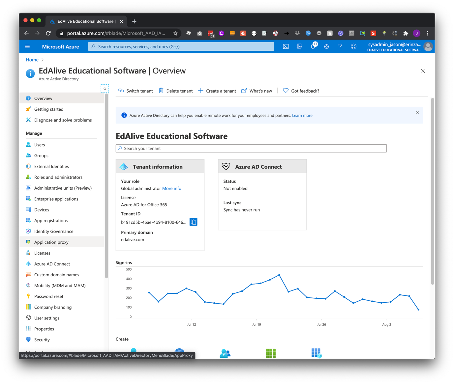Open the portal hamburger menu
Image resolution: width=454 pixels, height=384 pixels.
click(x=27, y=46)
